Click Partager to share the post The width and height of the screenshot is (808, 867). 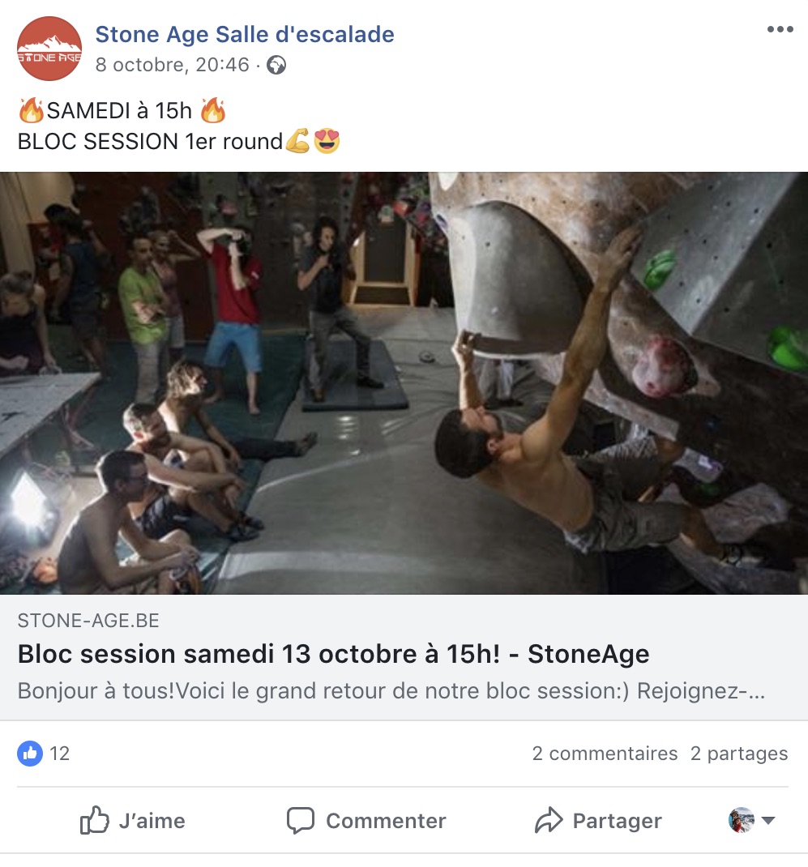598,820
